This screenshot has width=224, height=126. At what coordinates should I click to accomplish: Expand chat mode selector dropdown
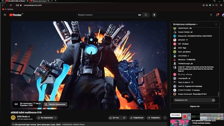tap(185, 24)
